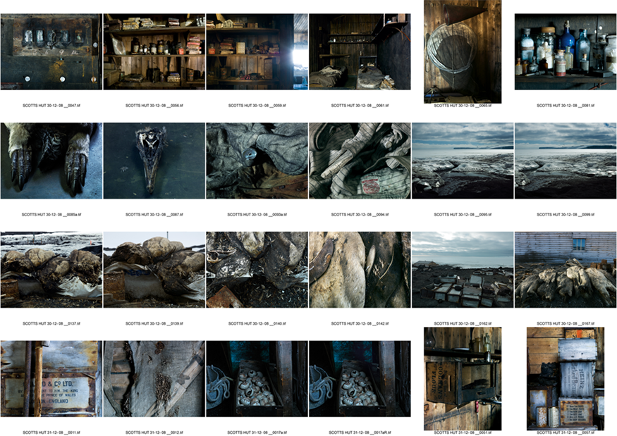The image size is (617, 436).
Task: Click filename label SCOTTS HUT 31-12-08 0012
Action: pyautogui.click(x=154, y=432)
